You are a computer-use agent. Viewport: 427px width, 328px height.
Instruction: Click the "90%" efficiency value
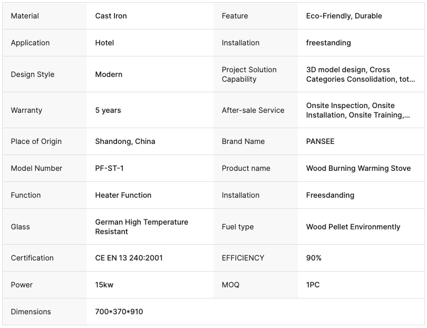coord(314,258)
